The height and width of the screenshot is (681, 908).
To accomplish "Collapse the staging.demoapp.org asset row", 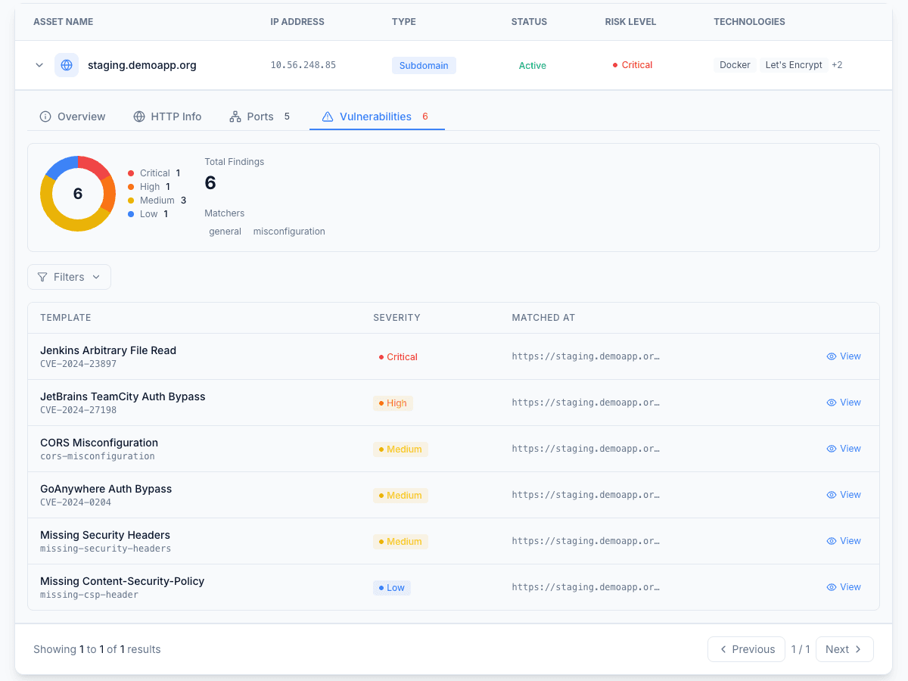I will click(39, 65).
